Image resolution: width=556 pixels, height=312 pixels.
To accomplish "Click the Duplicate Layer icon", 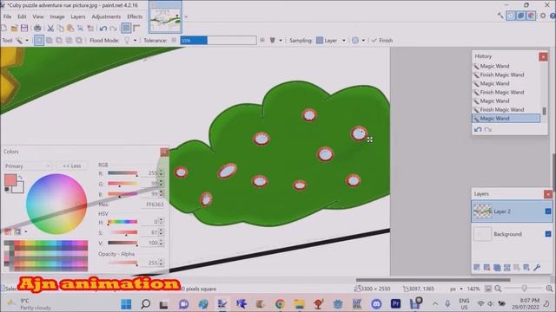I will 497,268.
